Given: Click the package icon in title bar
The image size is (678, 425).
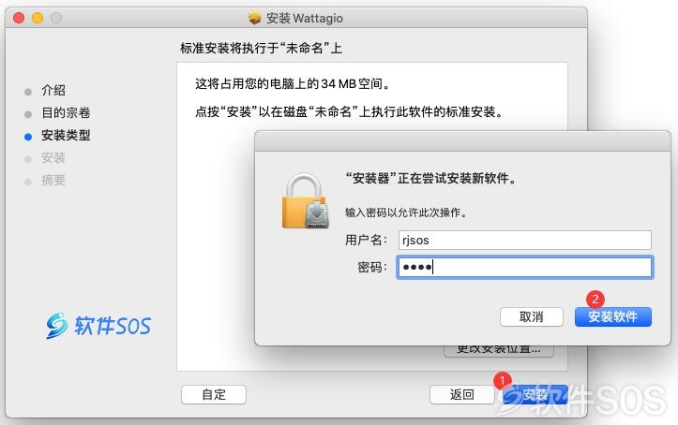Looking at the screenshot, I should tap(255, 18).
